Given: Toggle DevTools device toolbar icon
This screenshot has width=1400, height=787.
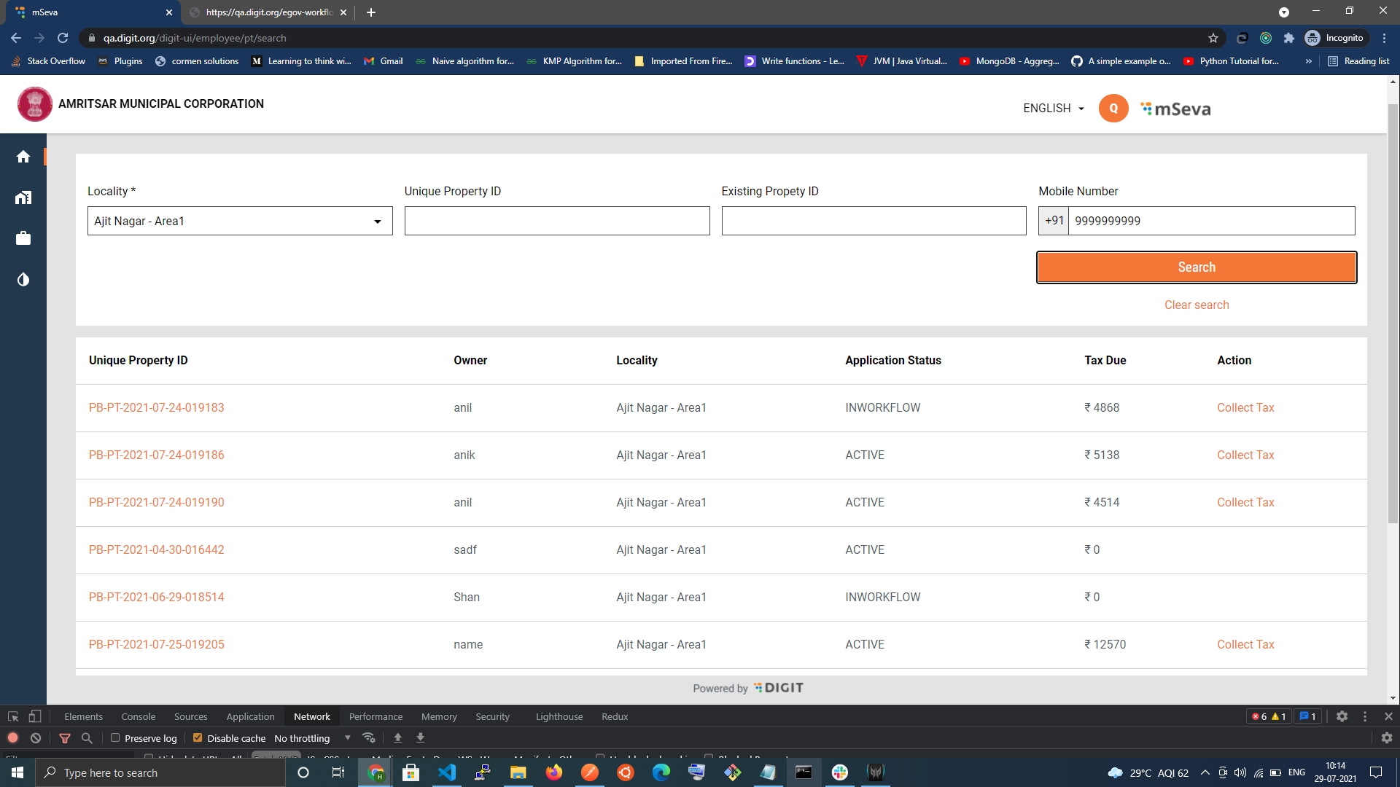Looking at the screenshot, I should [x=34, y=716].
